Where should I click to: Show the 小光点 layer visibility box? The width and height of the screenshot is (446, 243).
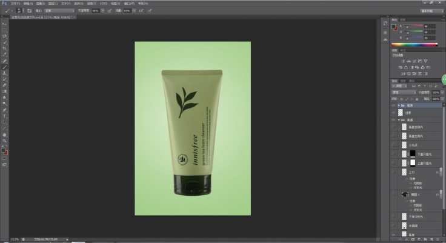[393, 145]
